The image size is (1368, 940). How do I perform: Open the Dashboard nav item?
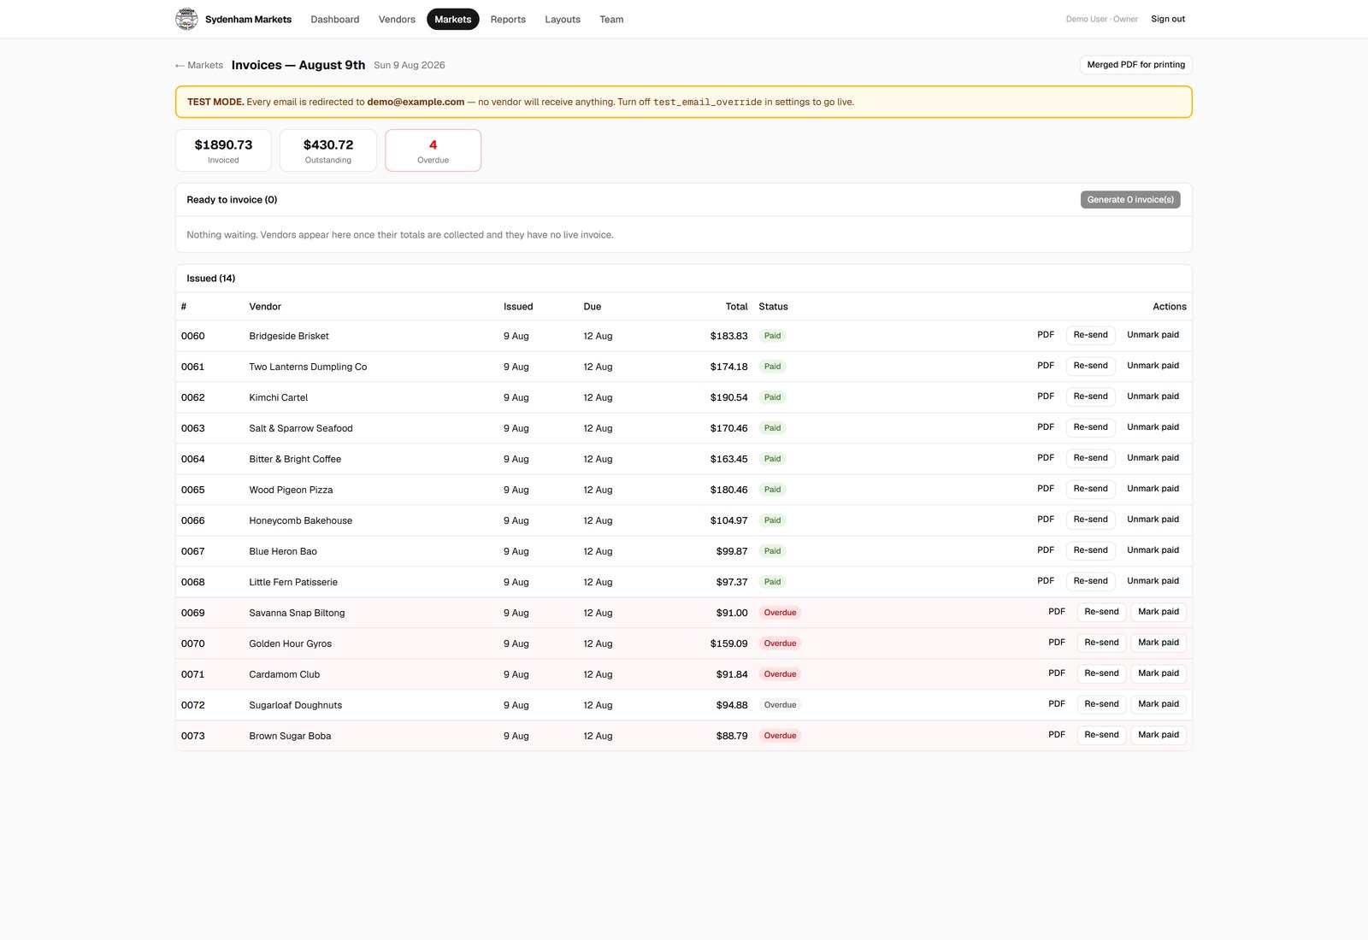pos(335,19)
